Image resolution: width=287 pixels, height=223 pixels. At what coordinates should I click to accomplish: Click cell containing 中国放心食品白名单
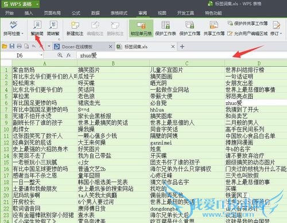click(x=256, y=136)
